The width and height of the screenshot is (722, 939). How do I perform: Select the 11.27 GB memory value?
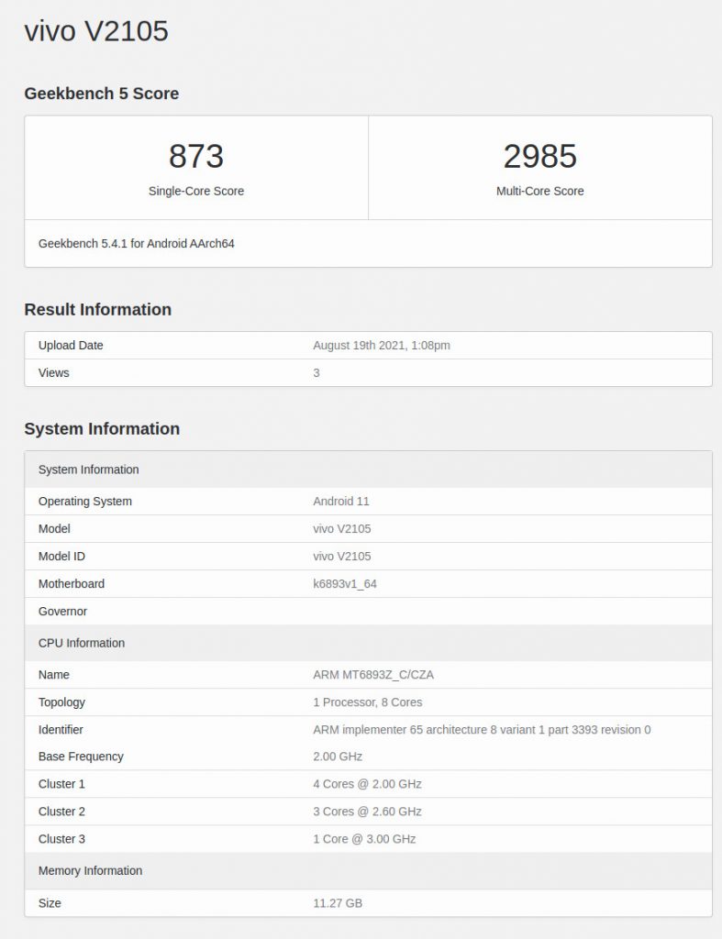tap(338, 903)
